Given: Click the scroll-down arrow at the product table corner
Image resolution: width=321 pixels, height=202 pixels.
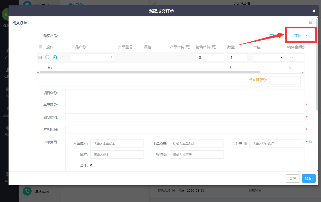Looking at the screenshot, I should point(303,72).
